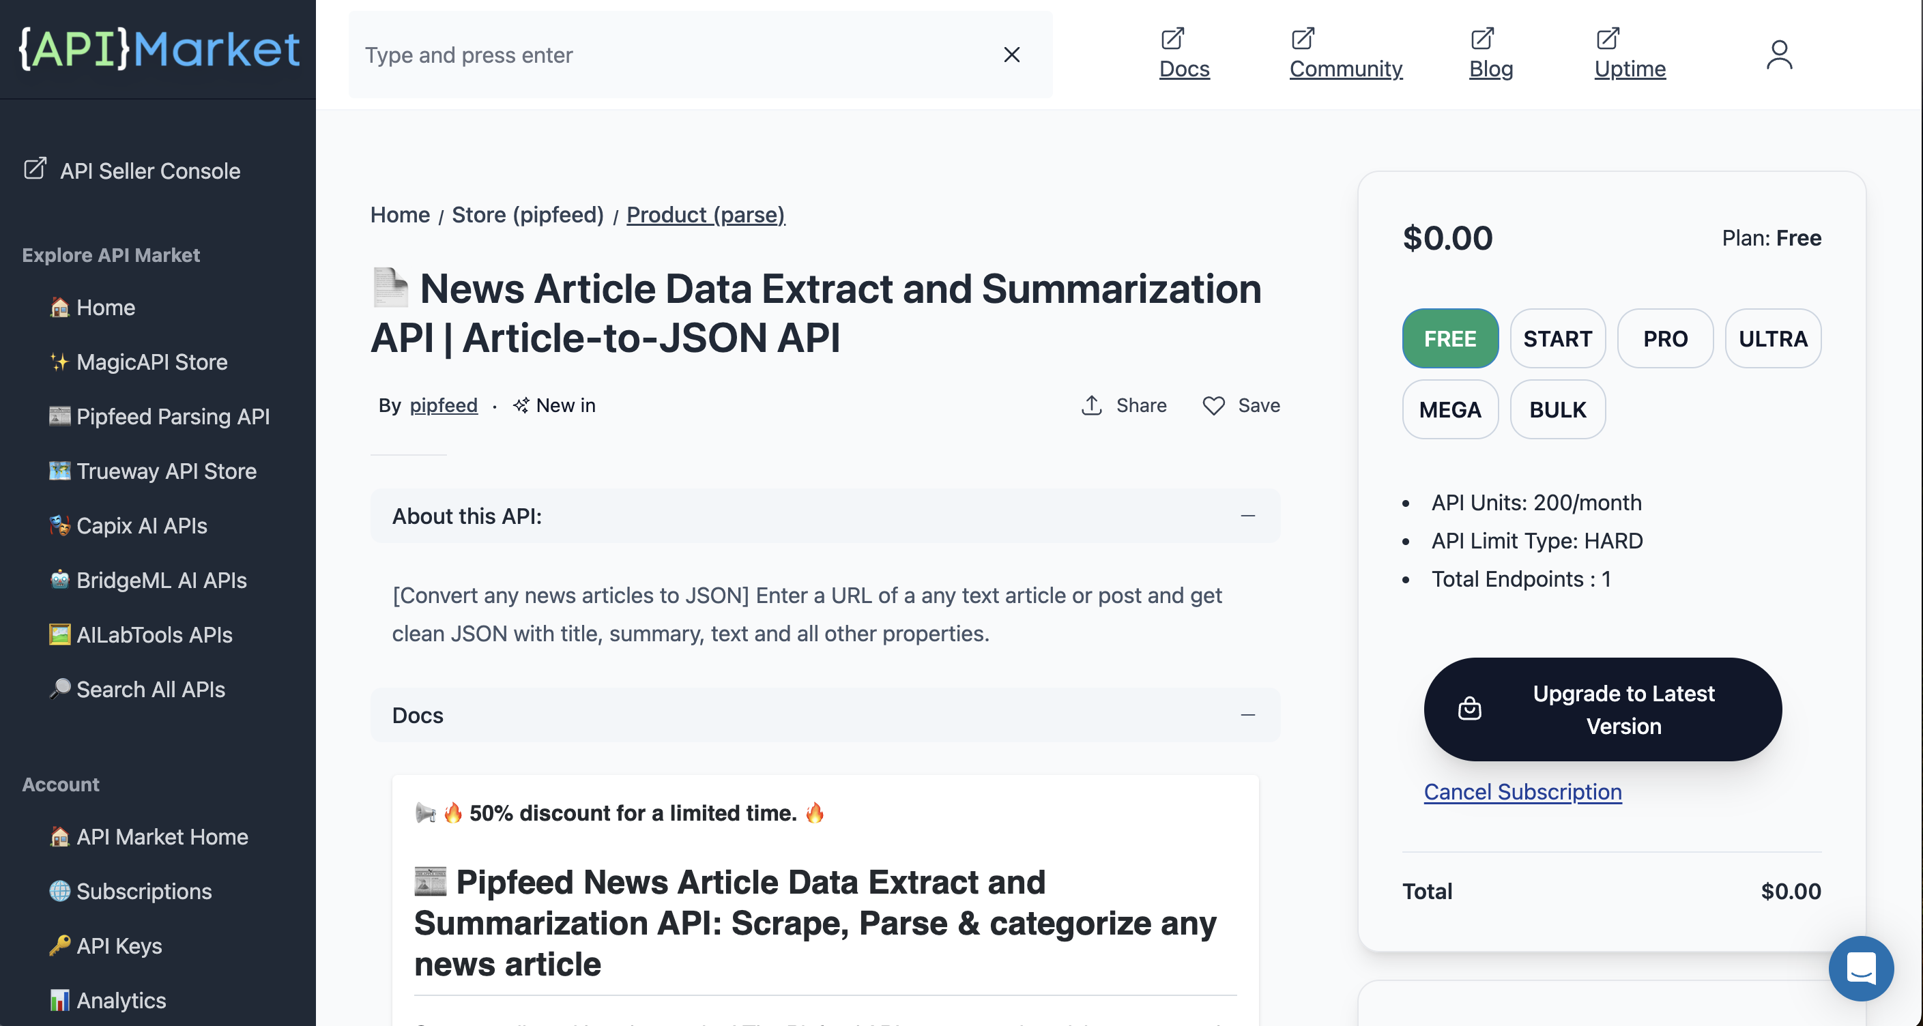1923x1026 pixels.
Task: Click the Save button
Action: coord(1241,405)
